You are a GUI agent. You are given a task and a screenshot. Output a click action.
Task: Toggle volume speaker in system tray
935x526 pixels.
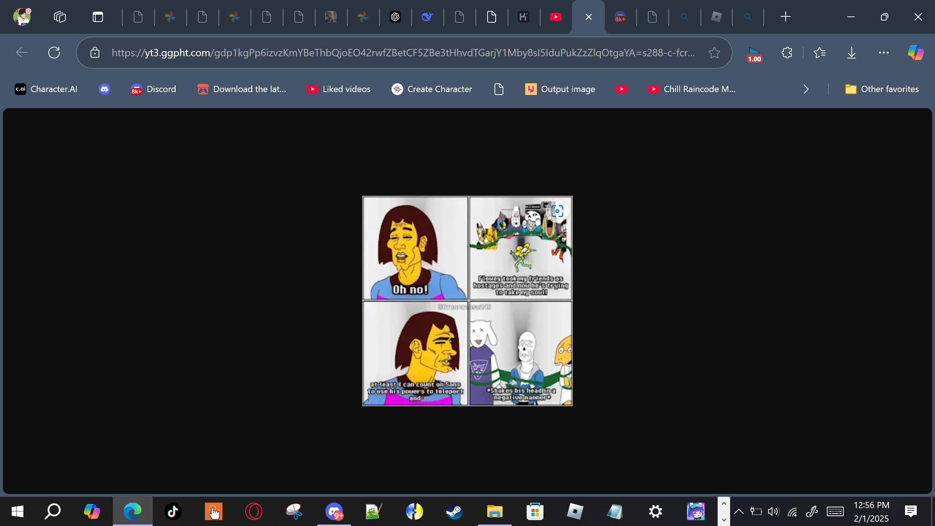[x=773, y=511]
